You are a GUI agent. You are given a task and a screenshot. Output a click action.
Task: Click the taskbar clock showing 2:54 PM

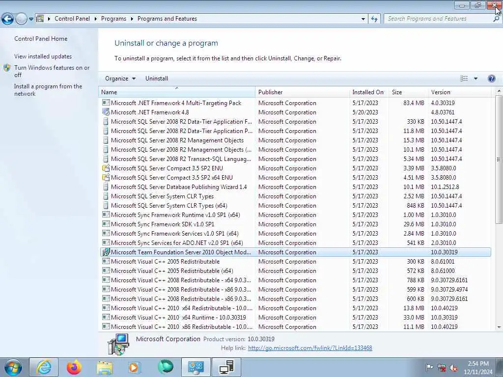[x=478, y=368]
